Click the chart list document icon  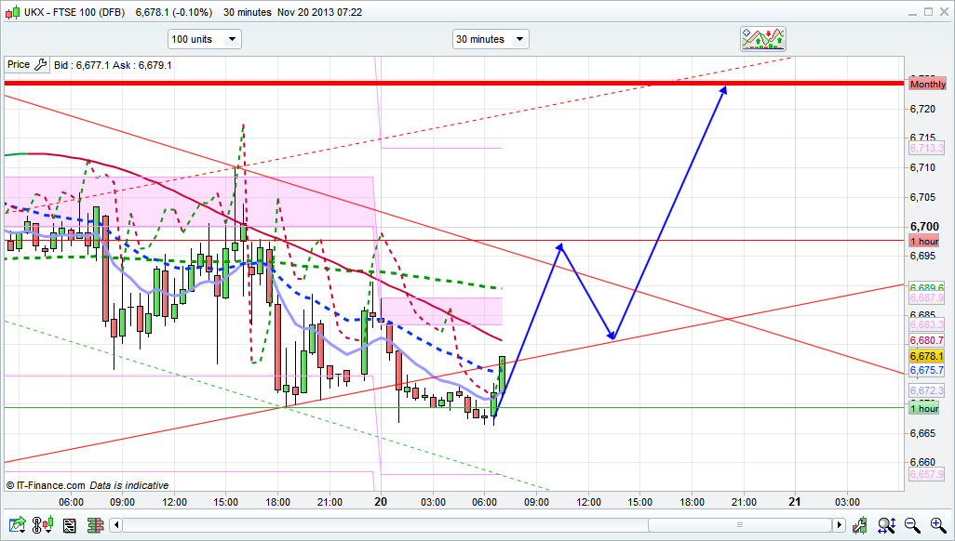click(x=69, y=525)
